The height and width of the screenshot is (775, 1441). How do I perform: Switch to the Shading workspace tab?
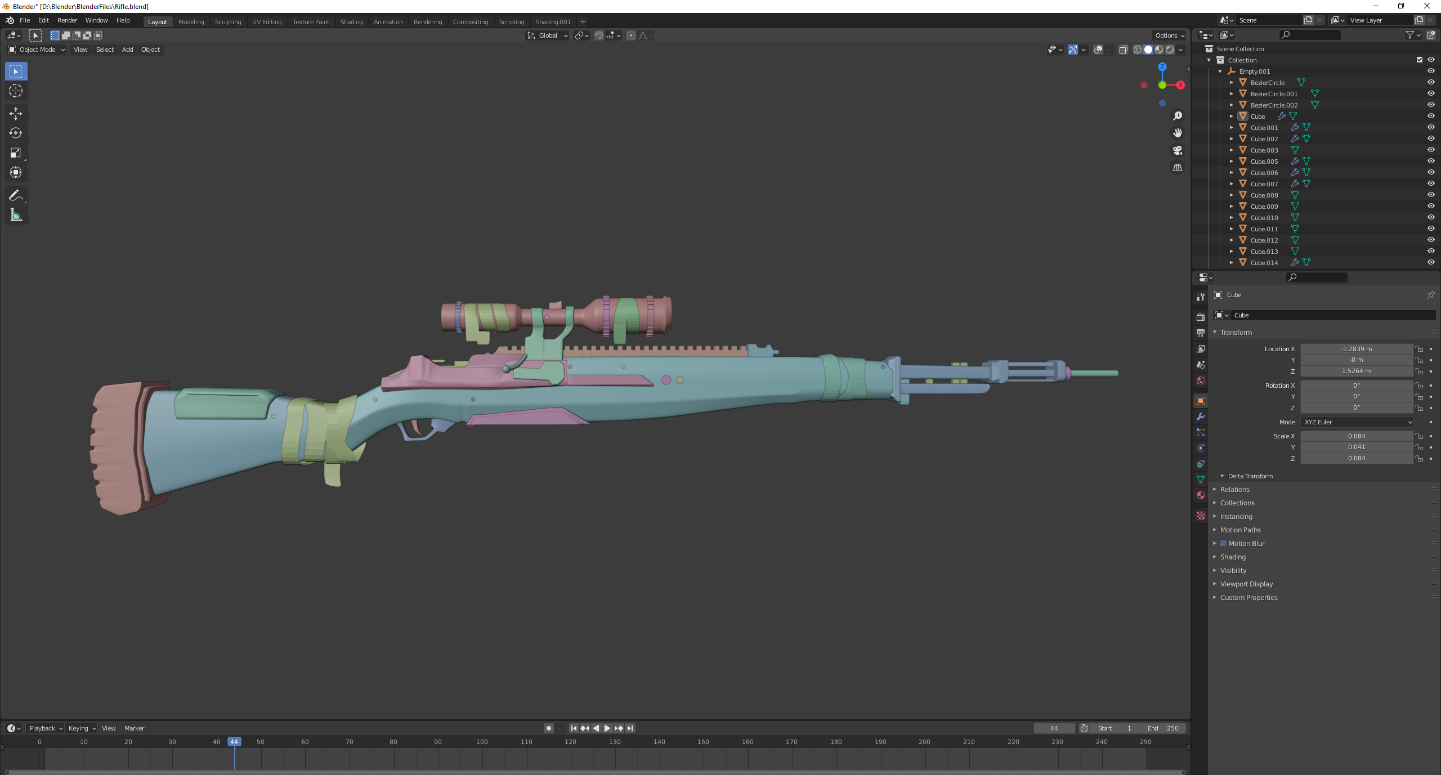[351, 22]
